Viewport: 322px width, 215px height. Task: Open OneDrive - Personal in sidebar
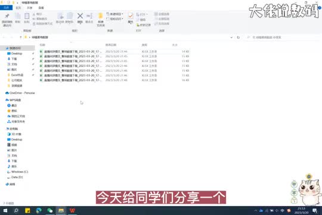[22, 93]
